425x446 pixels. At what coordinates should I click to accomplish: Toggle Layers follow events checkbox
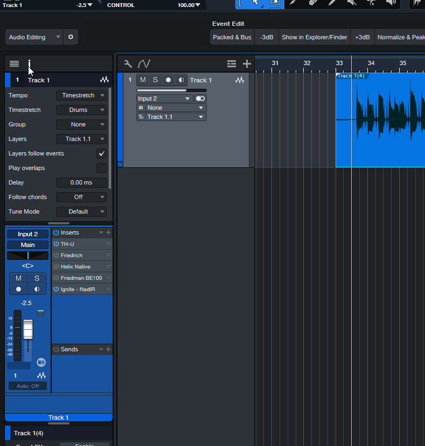tap(101, 154)
